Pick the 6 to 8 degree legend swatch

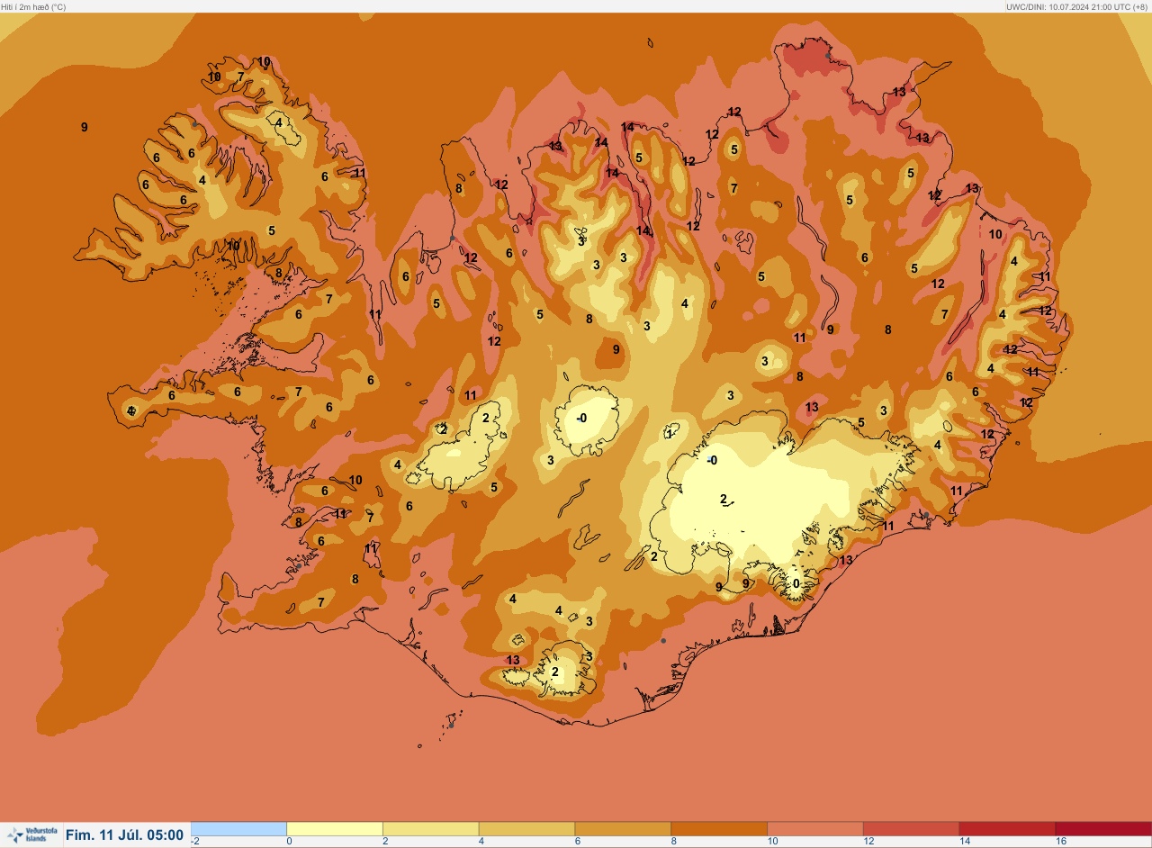[x=623, y=828]
